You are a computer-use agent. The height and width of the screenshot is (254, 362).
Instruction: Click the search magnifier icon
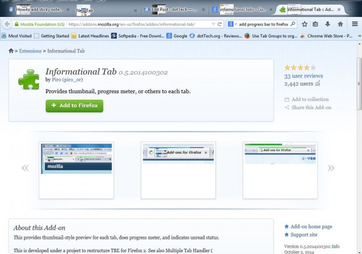(x=293, y=24)
